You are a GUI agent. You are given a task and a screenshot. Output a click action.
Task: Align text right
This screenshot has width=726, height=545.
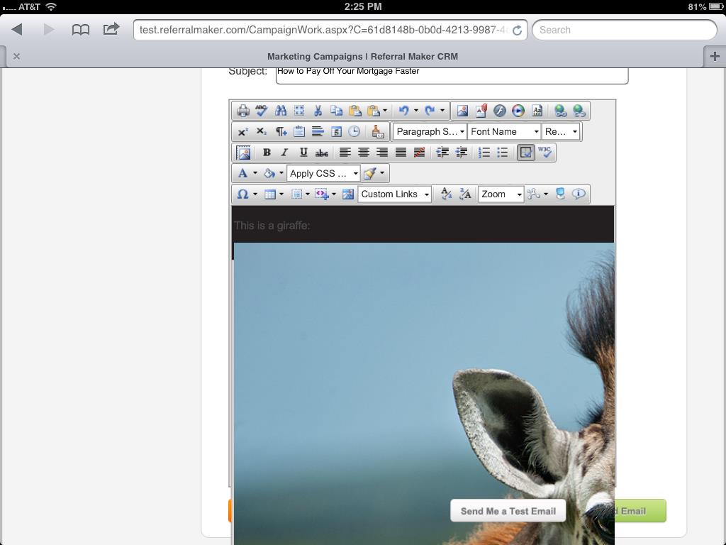pos(382,153)
